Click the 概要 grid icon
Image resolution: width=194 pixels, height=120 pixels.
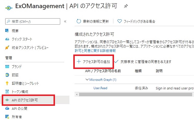pos(7,31)
